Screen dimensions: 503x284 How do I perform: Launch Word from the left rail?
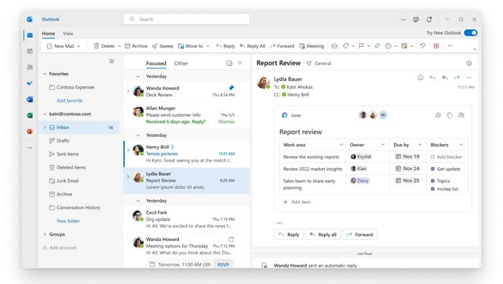click(30, 100)
